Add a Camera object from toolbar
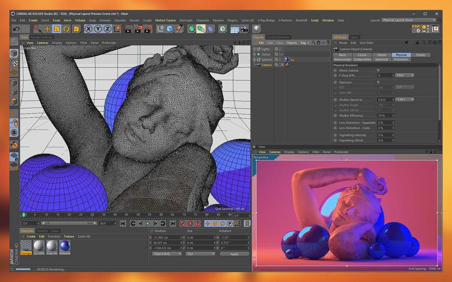452x282 pixels. [245, 29]
